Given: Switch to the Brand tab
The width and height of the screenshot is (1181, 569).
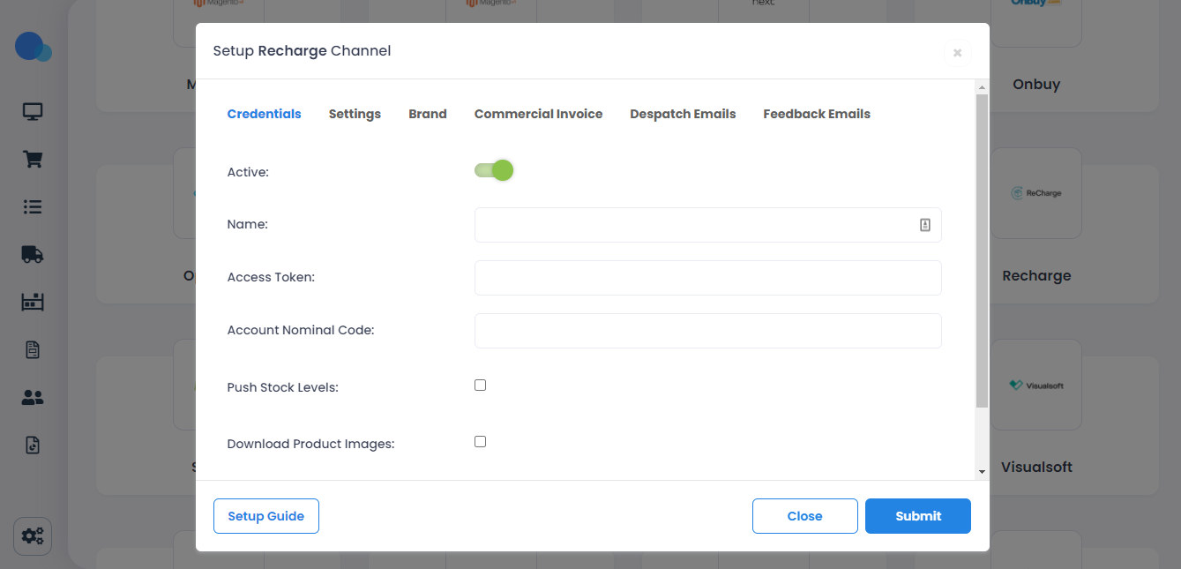Looking at the screenshot, I should click(x=428, y=114).
